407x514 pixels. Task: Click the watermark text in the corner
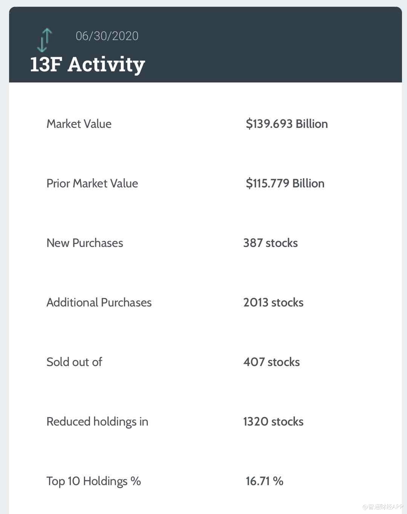[x=383, y=506]
